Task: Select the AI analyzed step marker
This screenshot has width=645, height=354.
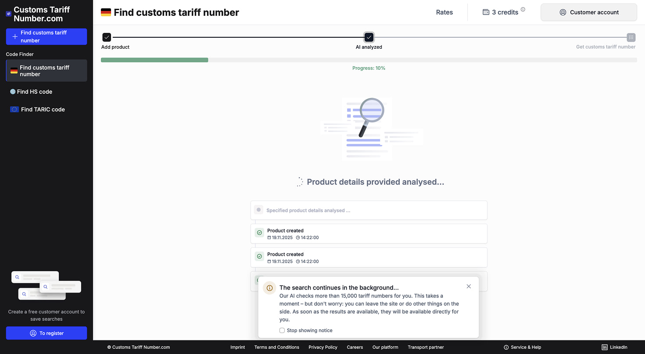Action: point(369,37)
